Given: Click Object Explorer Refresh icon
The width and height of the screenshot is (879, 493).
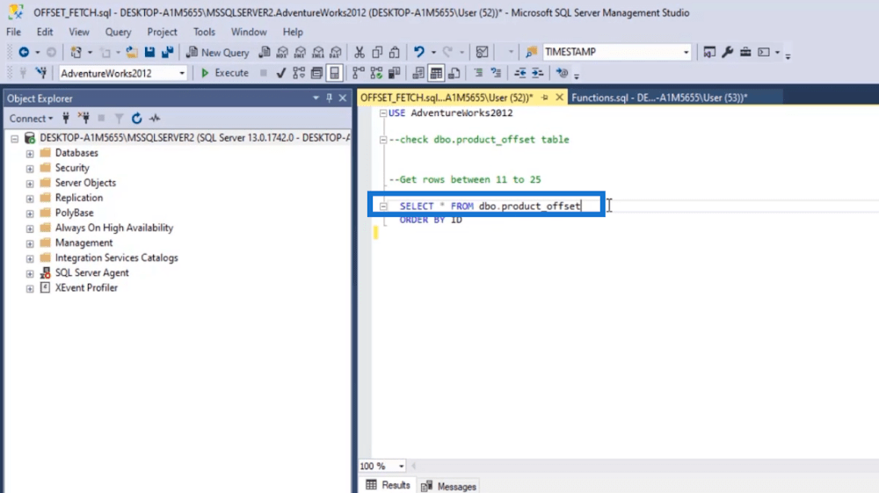Looking at the screenshot, I should [x=137, y=119].
